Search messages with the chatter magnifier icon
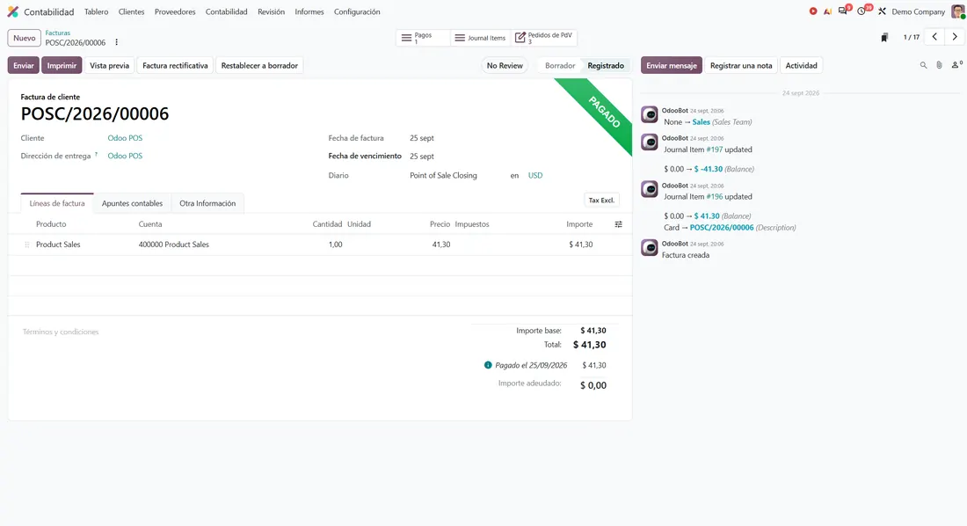This screenshot has height=526, width=967. coord(923,65)
